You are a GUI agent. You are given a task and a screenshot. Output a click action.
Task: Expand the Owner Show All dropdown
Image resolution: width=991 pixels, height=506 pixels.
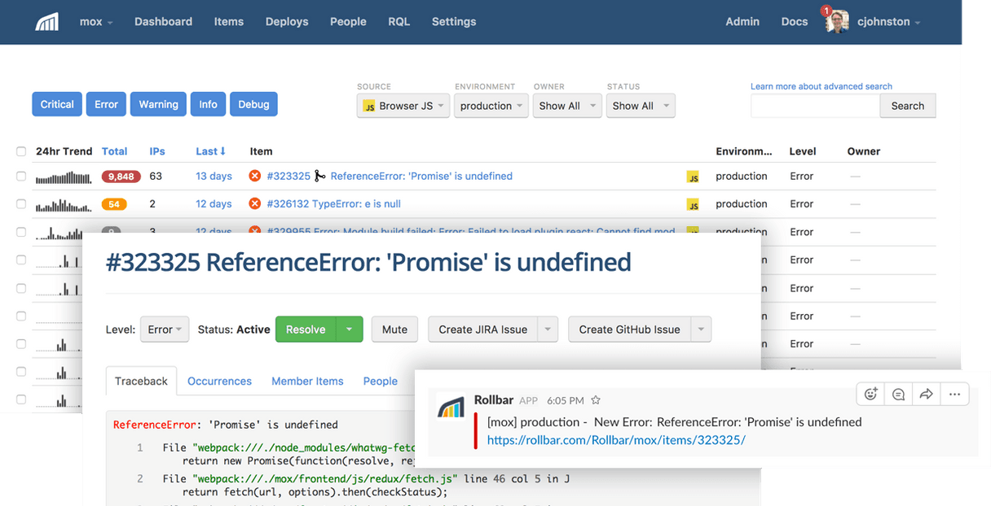coord(566,105)
